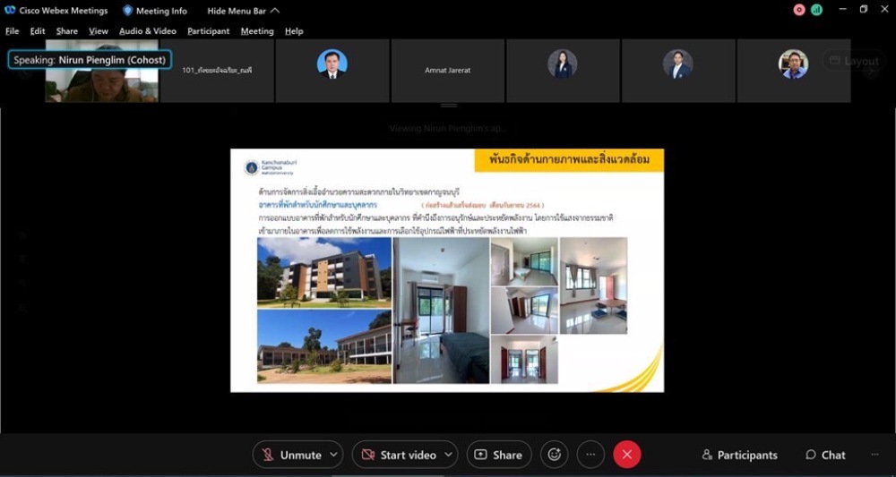Viewport: 896px width, 477px height.
Task: Open more options in center controls
Action: pyautogui.click(x=590, y=455)
